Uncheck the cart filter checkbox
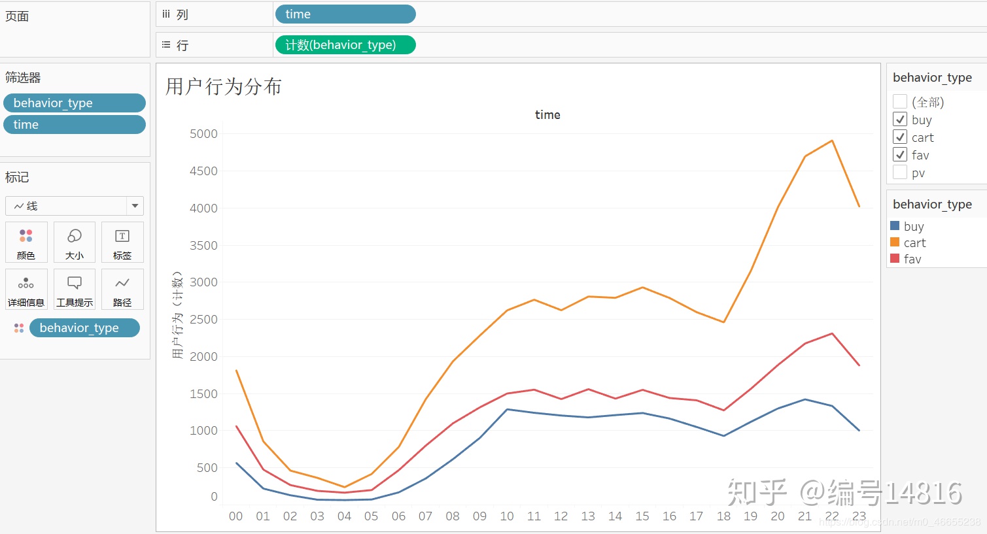The image size is (987, 534). click(x=900, y=137)
